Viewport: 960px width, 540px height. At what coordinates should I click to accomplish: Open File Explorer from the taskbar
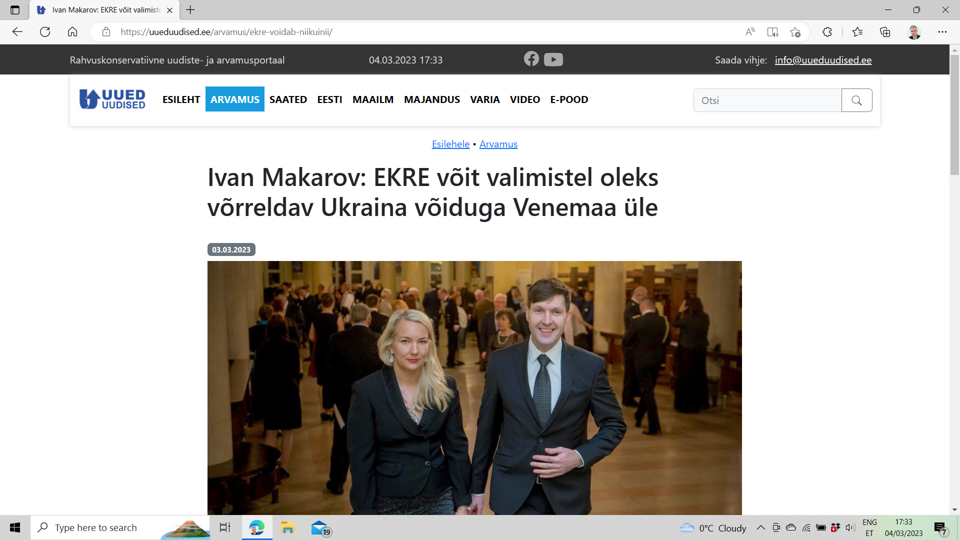point(287,527)
